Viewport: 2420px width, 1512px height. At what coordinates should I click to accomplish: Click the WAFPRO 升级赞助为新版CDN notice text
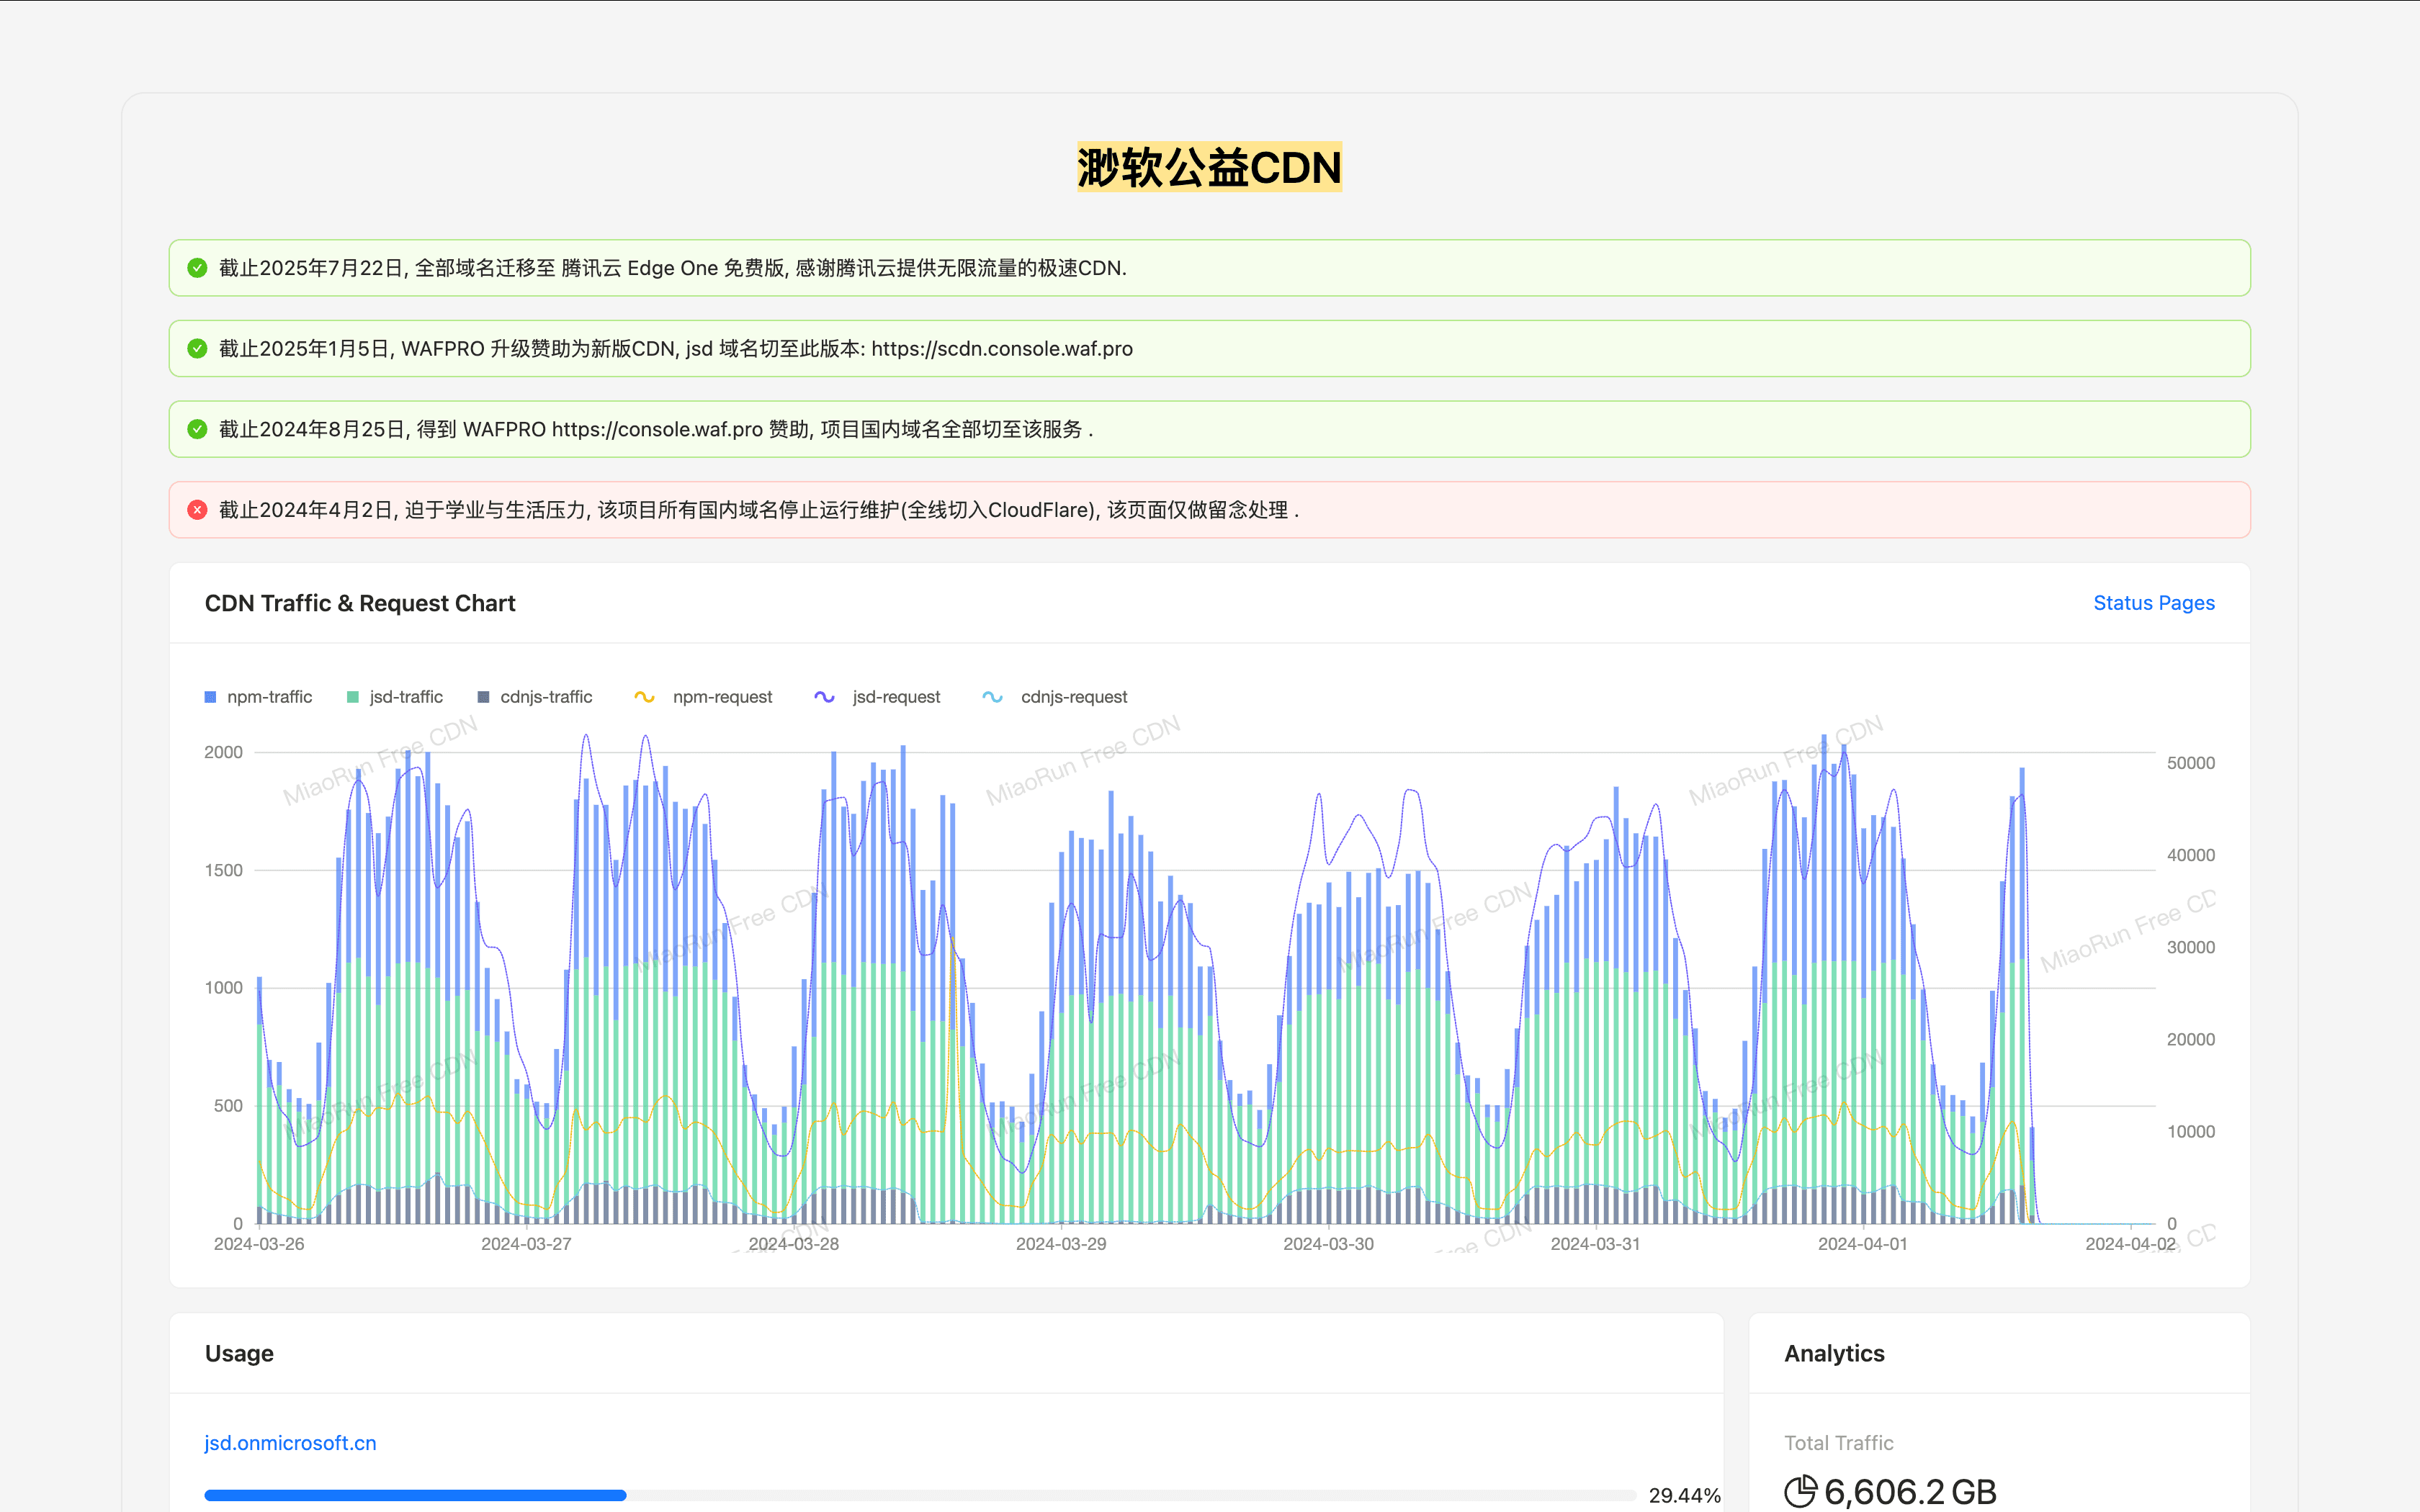pyautogui.click(x=676, y=349)
